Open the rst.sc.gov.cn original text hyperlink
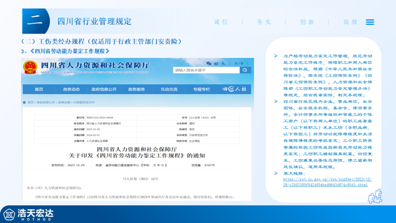The height and width of the screenshot is (223, 396). pos(327,182)
